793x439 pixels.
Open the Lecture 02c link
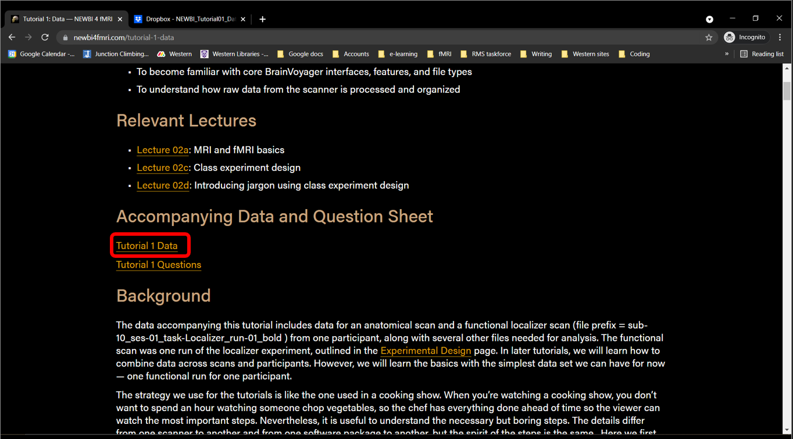[163, 168]
